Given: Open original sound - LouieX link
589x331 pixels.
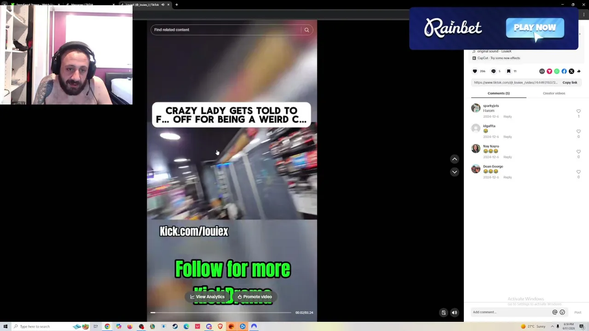Looking at the screenshot, I should coord(494,51).
